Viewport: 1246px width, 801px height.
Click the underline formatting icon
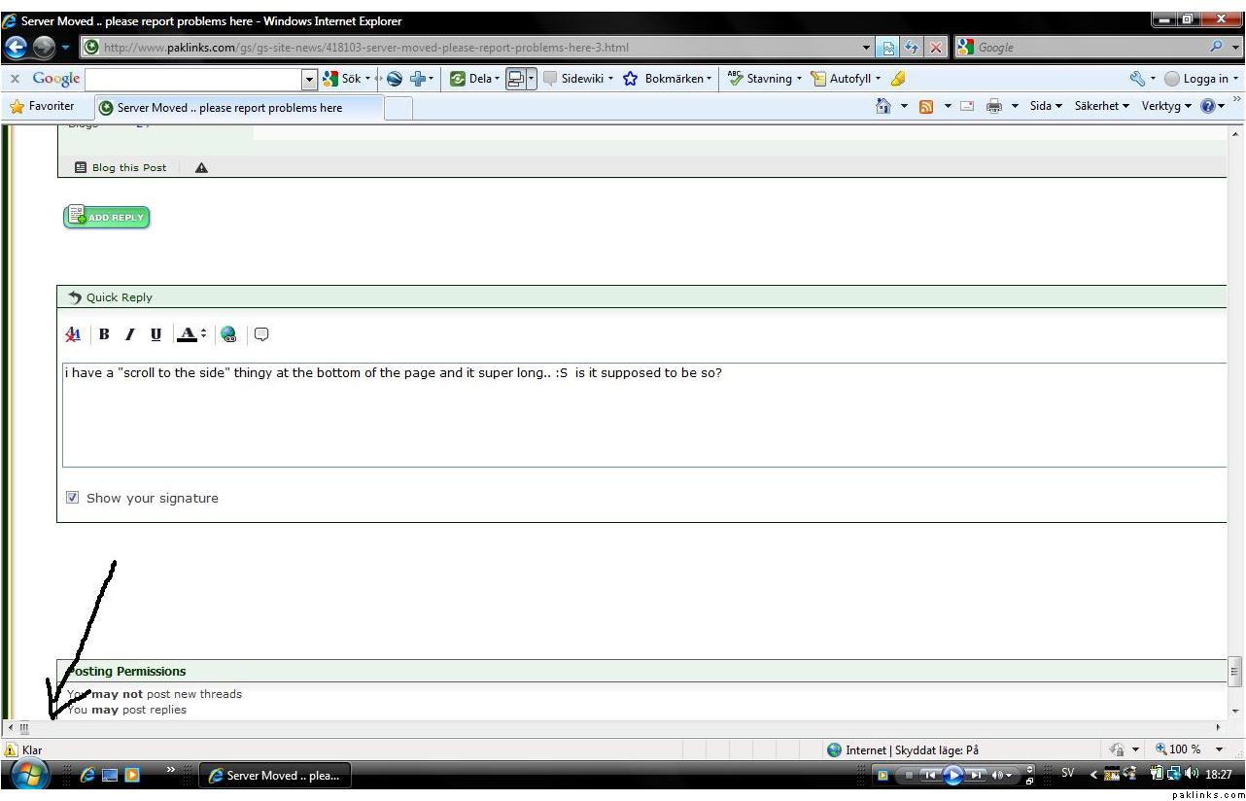click(156, 334)
